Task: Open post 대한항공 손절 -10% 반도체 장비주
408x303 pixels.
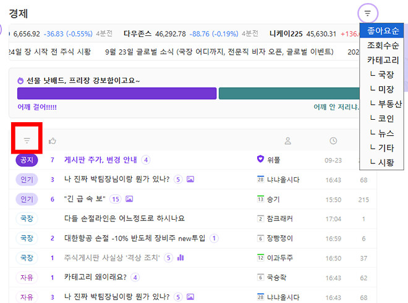Action: tap(135, 238)
